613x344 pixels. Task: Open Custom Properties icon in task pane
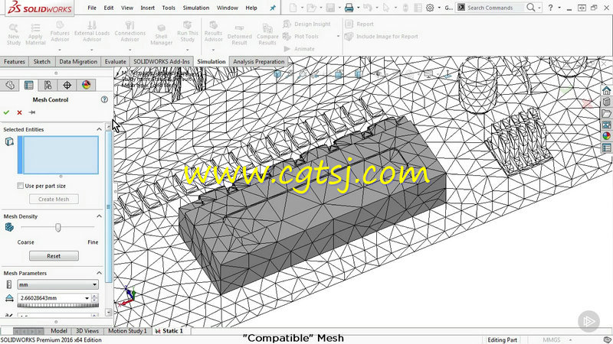606,148
